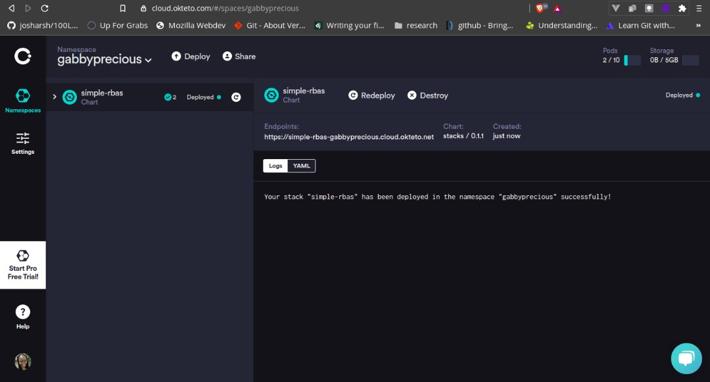This screenshot has width=710, height=382.
Task: Click the Storage usage bar
Action: 690,60
